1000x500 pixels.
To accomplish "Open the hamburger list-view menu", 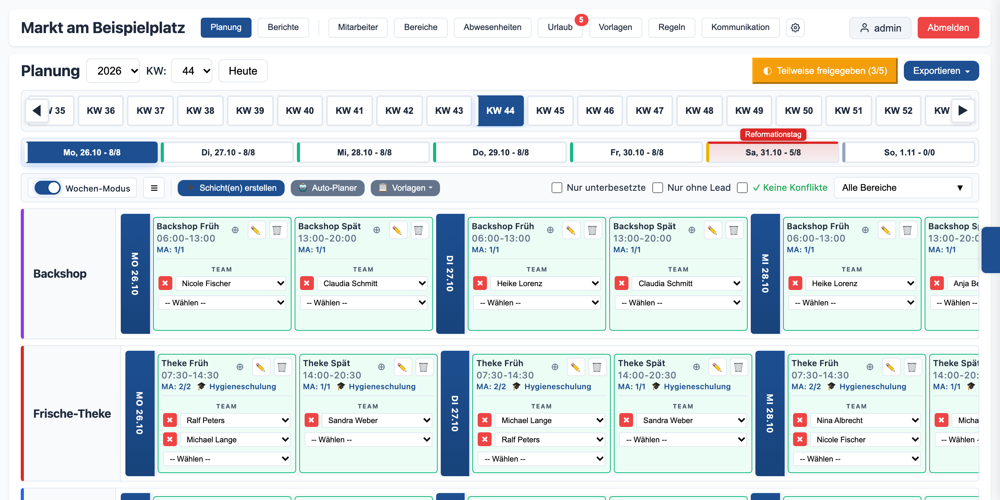I will [154, 188].
